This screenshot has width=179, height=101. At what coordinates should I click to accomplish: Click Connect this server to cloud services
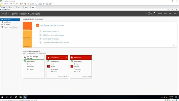[56, 42]
